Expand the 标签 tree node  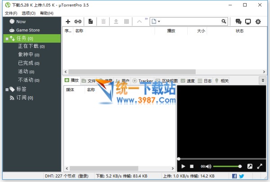pos(7,89)
